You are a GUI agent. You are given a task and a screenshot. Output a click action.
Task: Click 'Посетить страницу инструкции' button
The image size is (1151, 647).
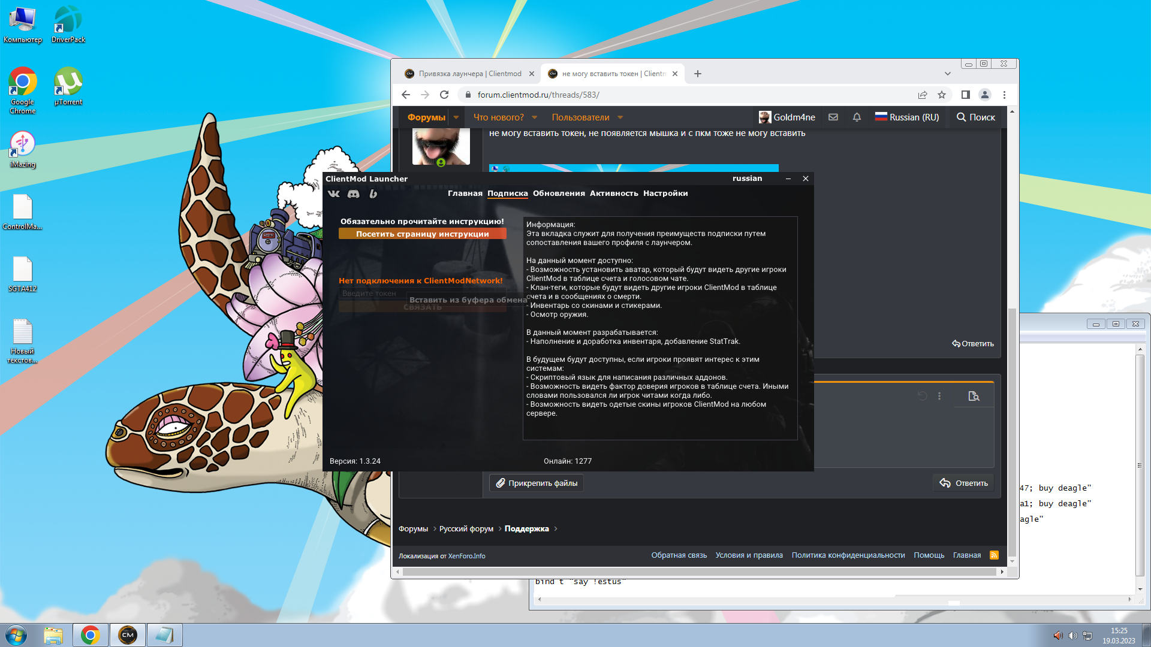point(422,234)
